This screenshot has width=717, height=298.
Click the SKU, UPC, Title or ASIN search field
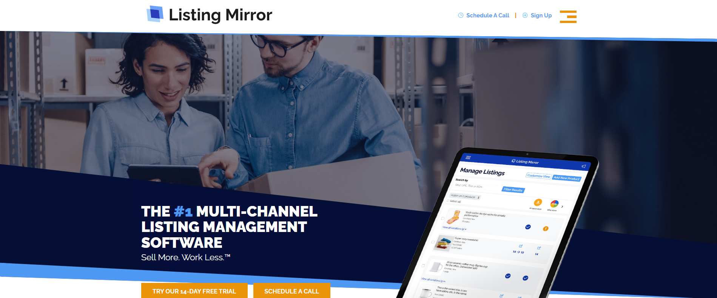pos(476,186)
